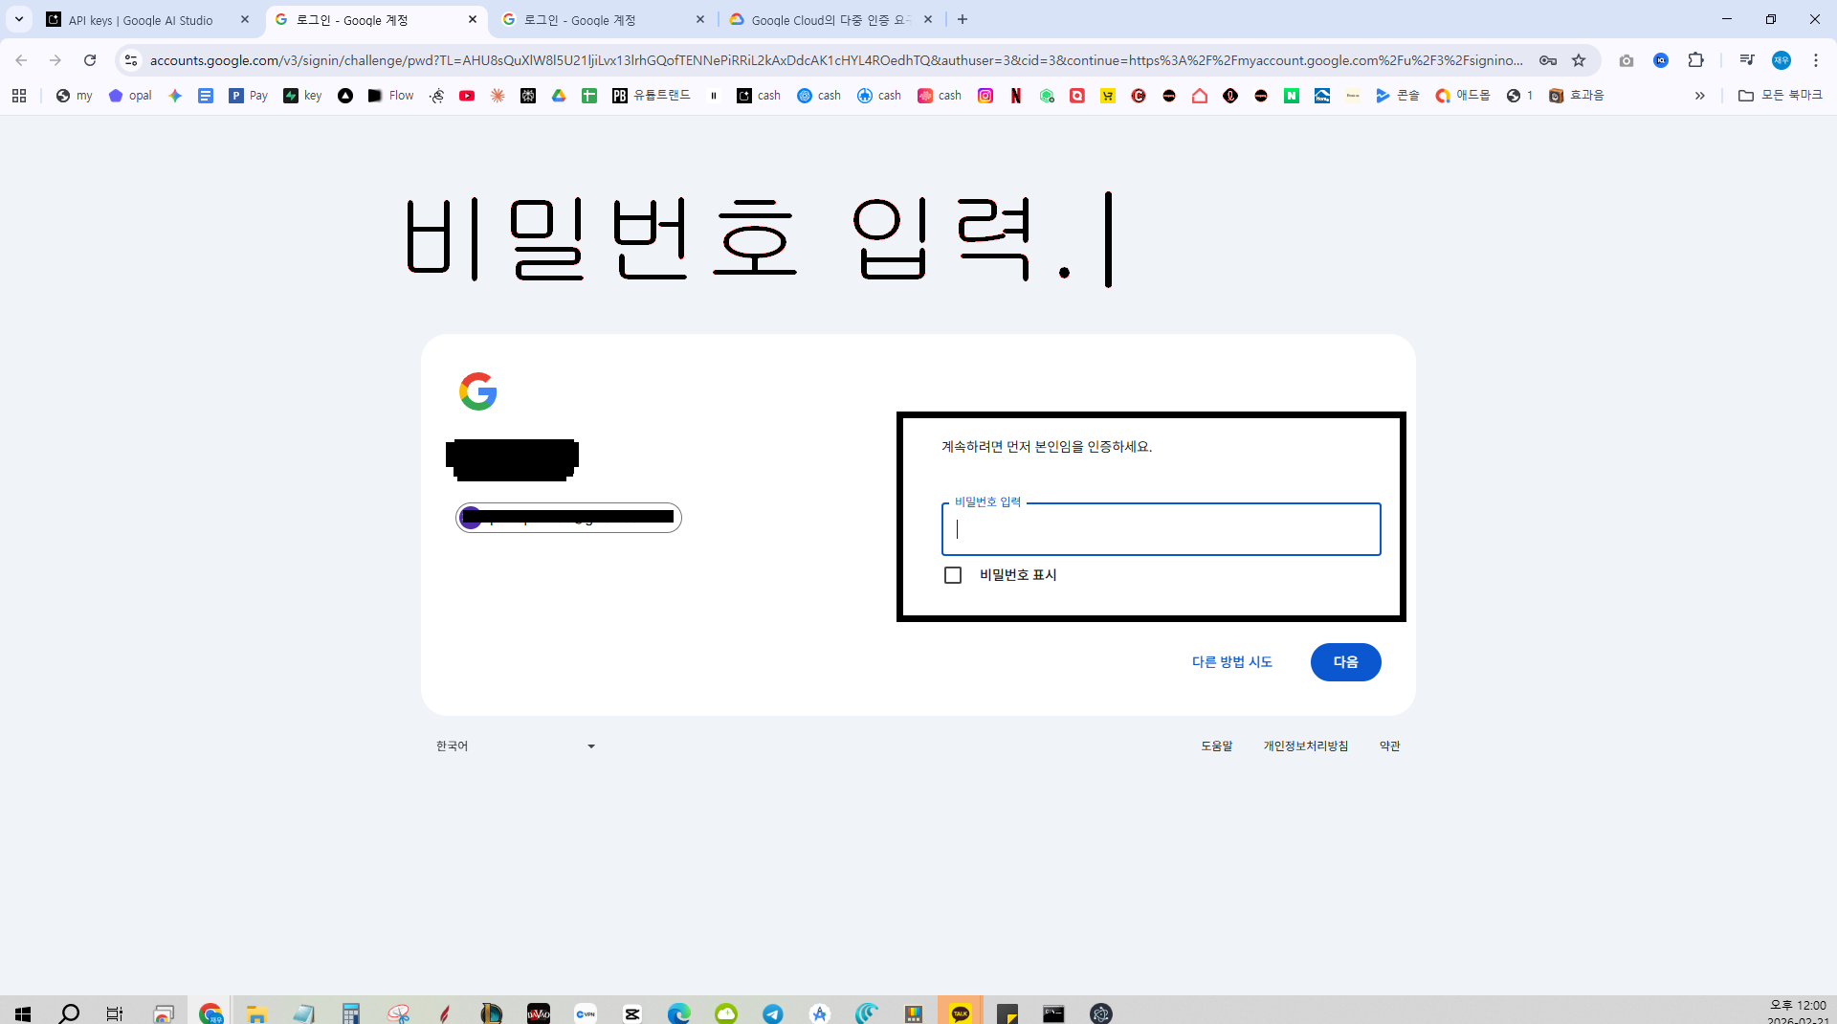Open the tab search dropdown arrow
1837x1024 pixels.
(x=19, y=19)
